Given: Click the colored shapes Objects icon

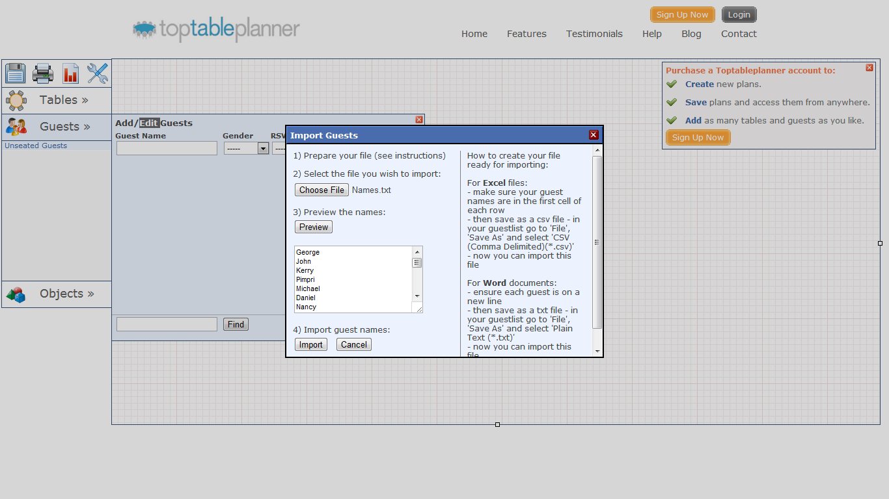Looking at the screenshot, I should tap(16, 294).
